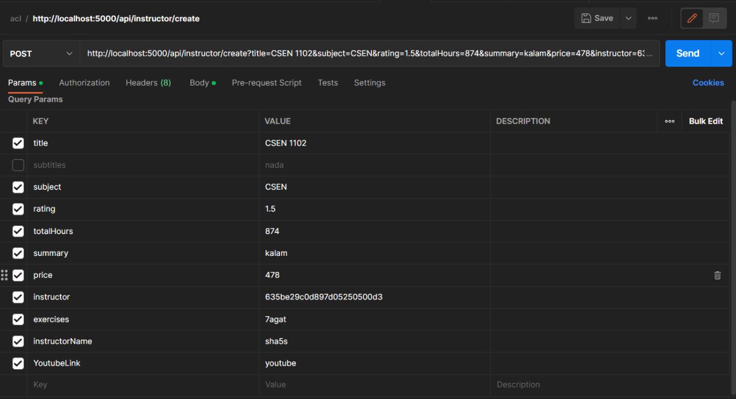
Task: Click the more actions ellipsis near Save
Action: pos(652,18)
